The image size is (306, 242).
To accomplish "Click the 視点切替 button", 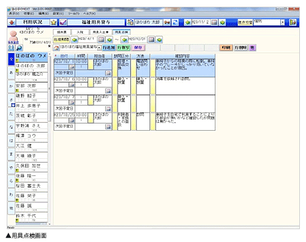I will pos(245,22).
